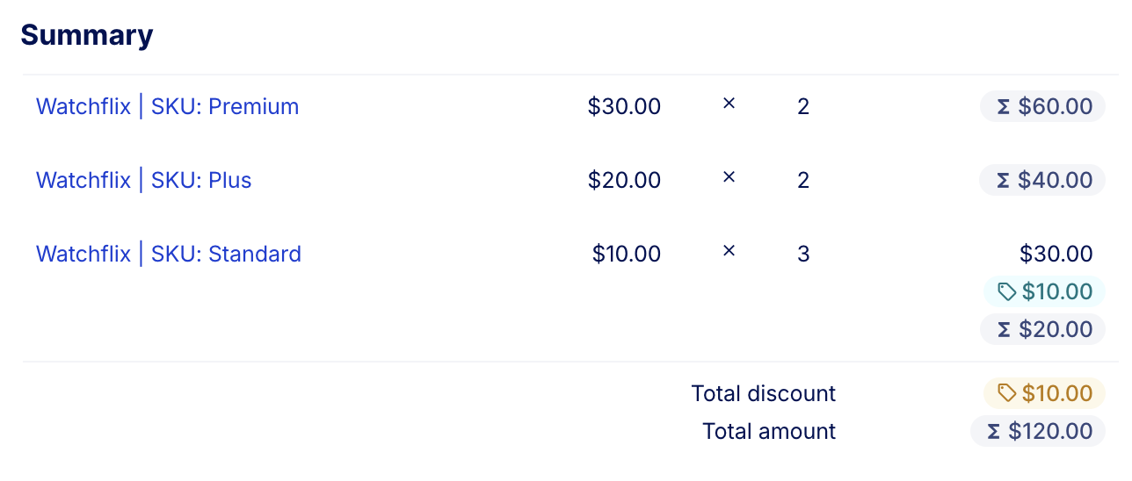1132x481 pixels.
Task: Click the Summary heading
Action: 87,35
